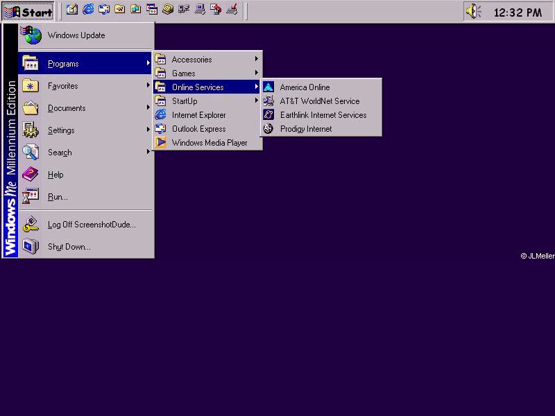Expand the Settings submenu arrow
The height and width of the screenshot is (416, 555).
tap(148, 130)
